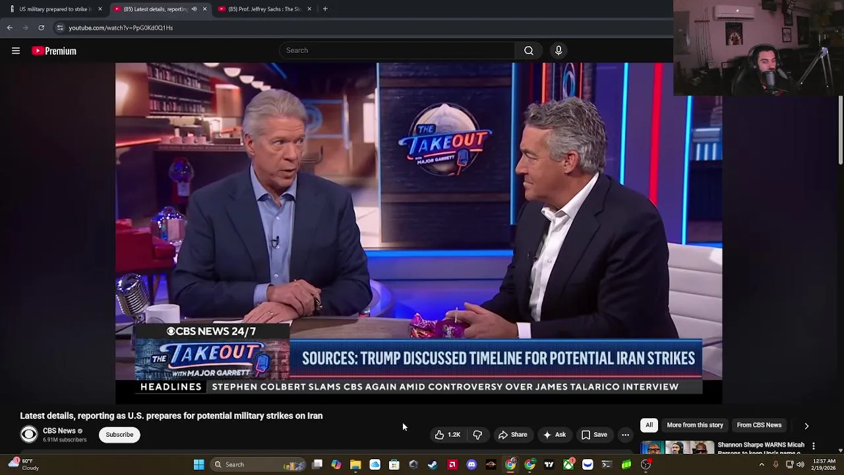Open the YouTube guide hamburger menu
This screenshot has height=475, width=844.
pos(16,51)
